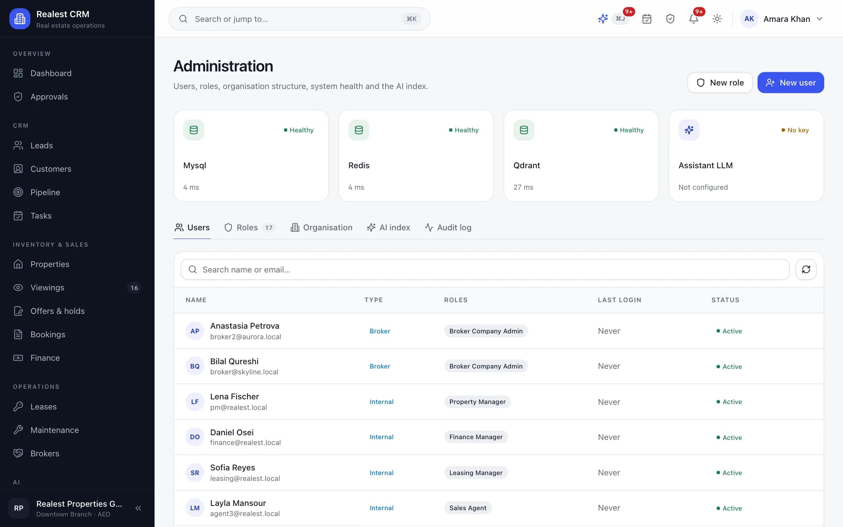Open Leads in sidebar
The image size is (843, 527).
[x=77, y=145]
